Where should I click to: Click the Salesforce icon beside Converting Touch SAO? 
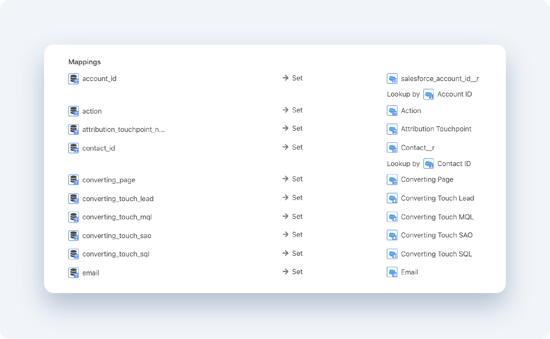(x=392, y=235)
